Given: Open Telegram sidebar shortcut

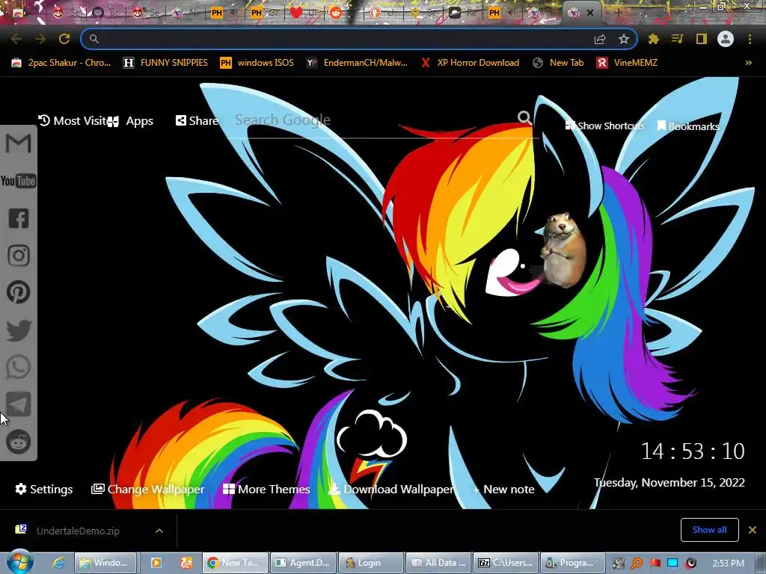Looking at the screenshot, I should [x=19, y=404].
